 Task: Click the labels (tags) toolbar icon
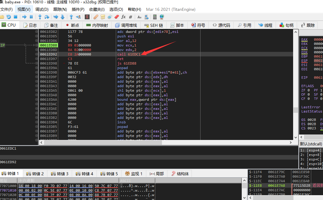[x=110, y=17]
